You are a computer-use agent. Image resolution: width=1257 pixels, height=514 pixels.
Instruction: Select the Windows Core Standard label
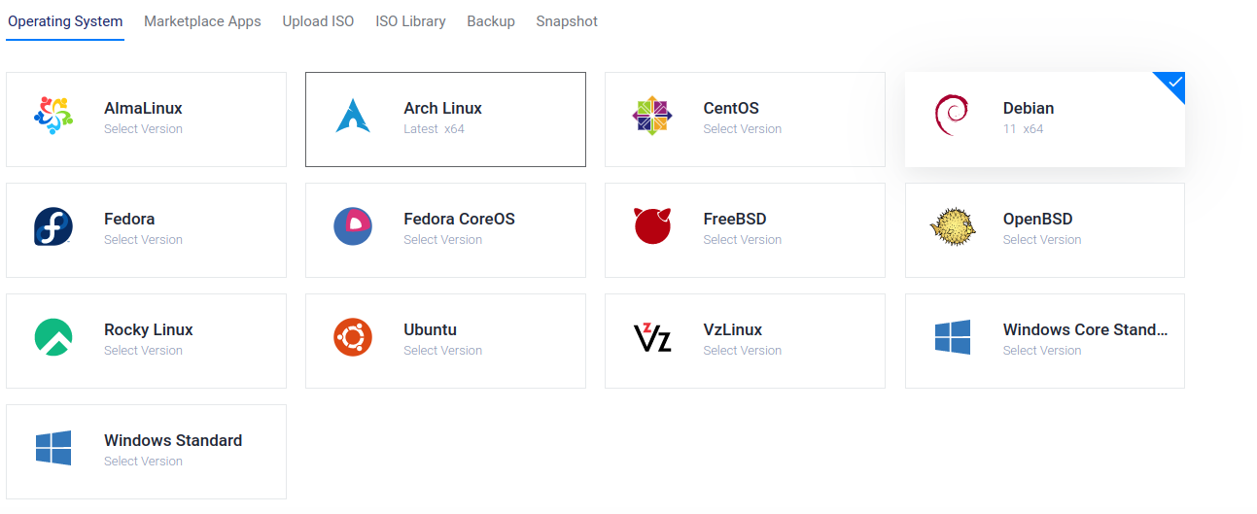1085,329
